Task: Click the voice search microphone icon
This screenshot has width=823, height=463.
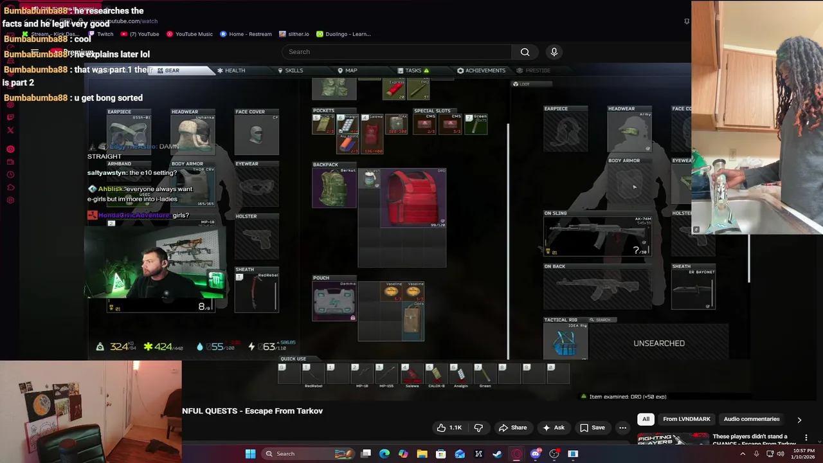Action: pyautogui.click(x=554, y=52)
